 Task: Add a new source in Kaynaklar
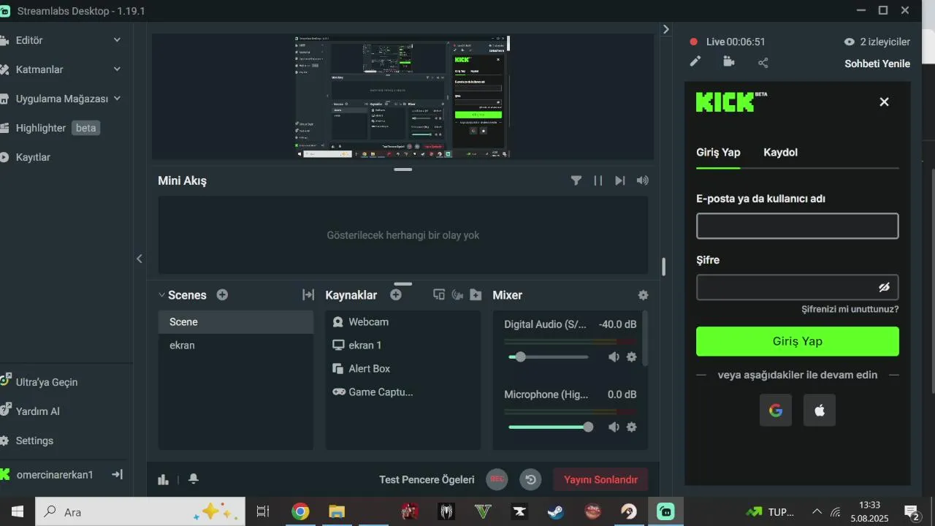[x=396, y=295]
